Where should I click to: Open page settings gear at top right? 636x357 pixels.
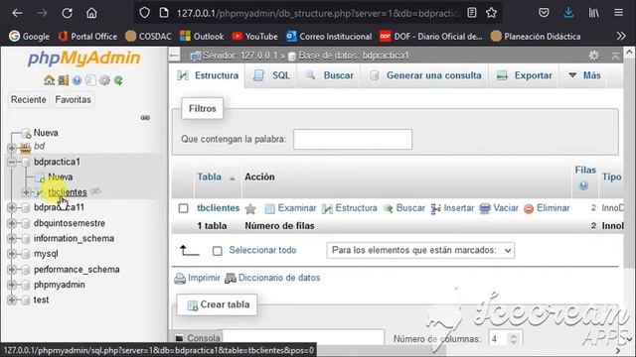pyautogui.click(x=594, y=56)
